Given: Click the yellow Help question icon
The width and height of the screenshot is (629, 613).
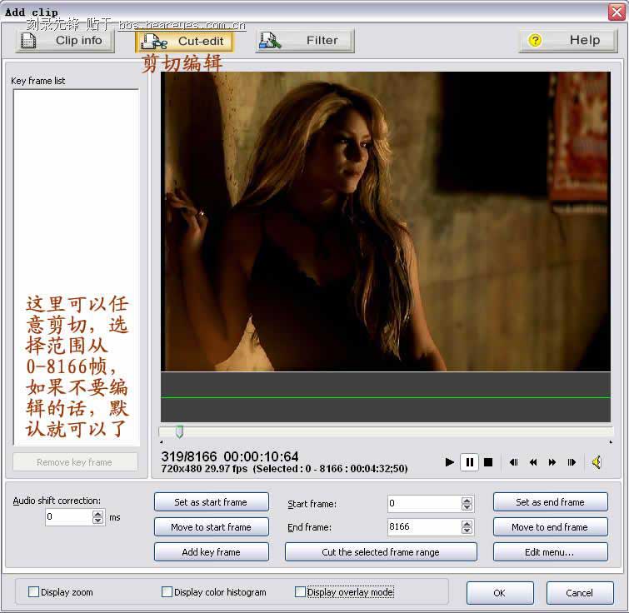Looking at the screenshot, I should click(535, 40).
